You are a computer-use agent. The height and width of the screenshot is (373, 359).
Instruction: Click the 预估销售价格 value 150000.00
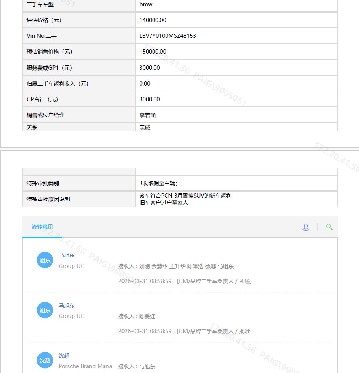(153, 52)
